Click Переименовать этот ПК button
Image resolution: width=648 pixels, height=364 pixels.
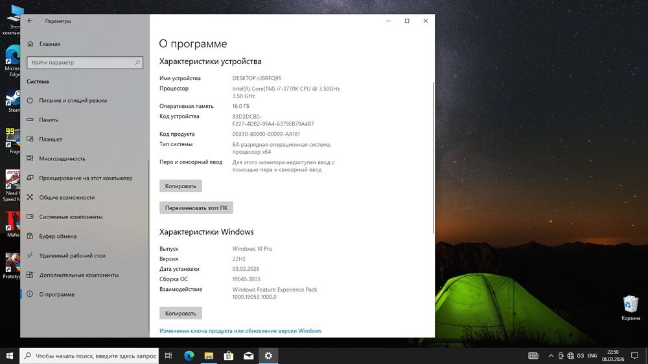coord(196,208)
